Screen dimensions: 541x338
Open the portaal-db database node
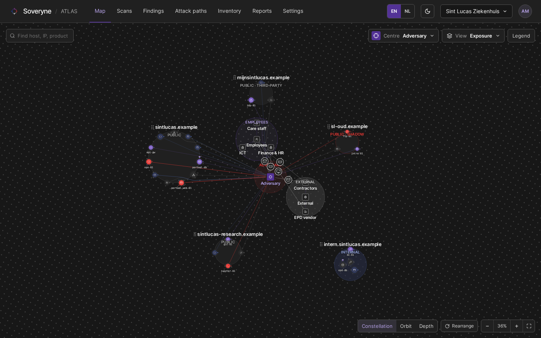[199, 162]
